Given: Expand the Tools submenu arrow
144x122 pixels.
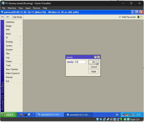Looking at the screenshot, I should (20, 65).
